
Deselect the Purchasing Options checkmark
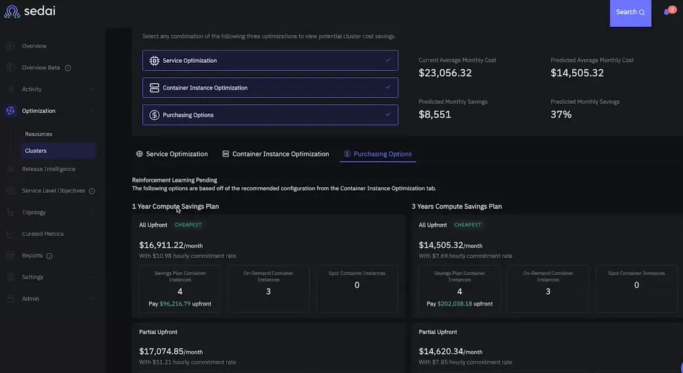tap(388, 115)
